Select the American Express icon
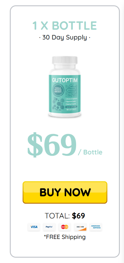Screen dimensions: 124x263 pyautogui.click(x=96, y=227)
